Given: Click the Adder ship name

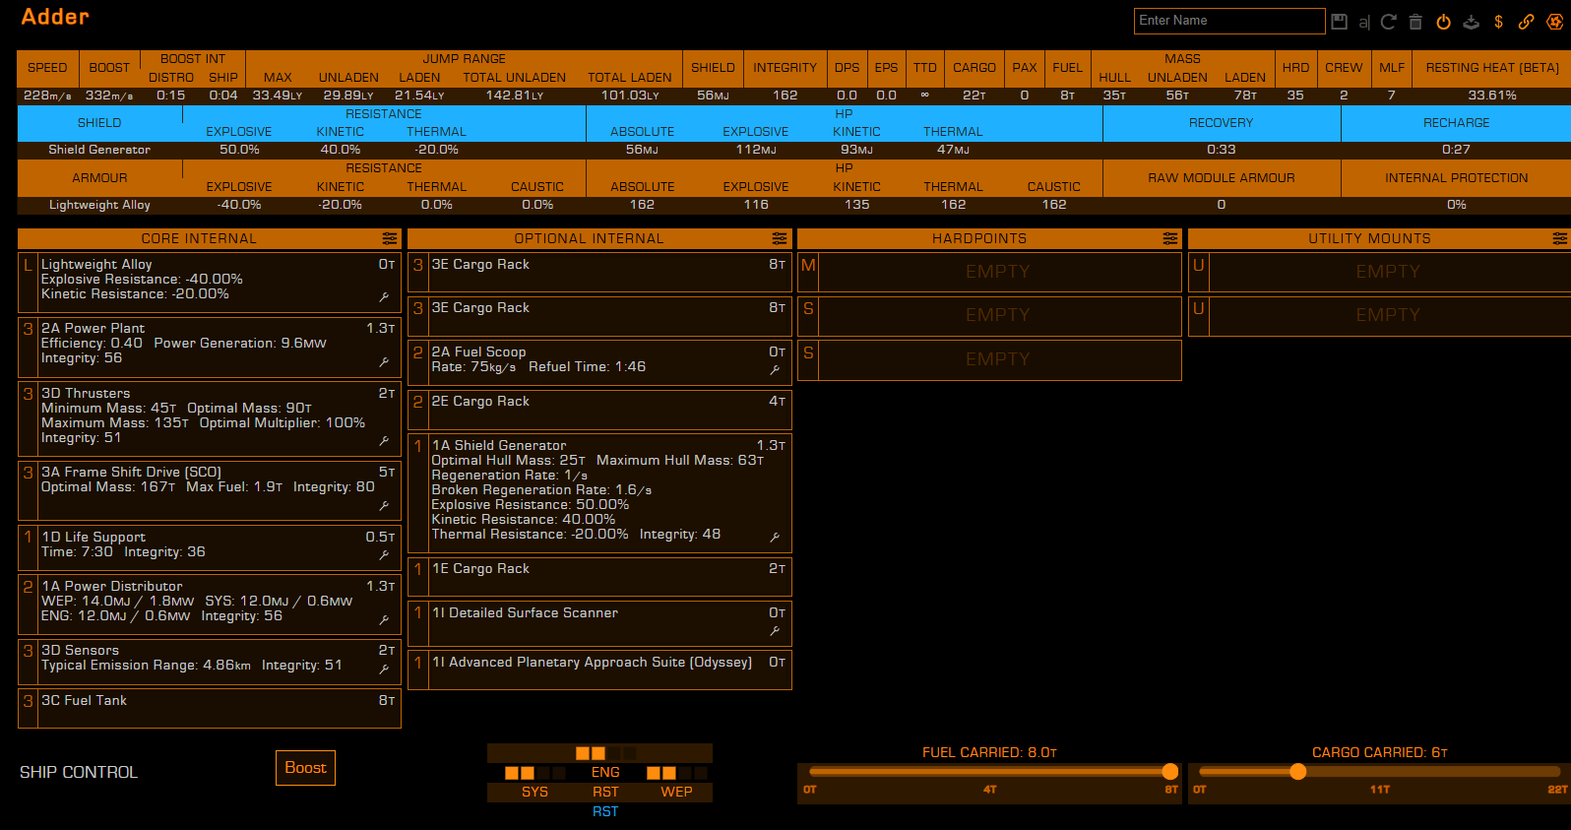Looking at the screenshot, I should [55, 17].
